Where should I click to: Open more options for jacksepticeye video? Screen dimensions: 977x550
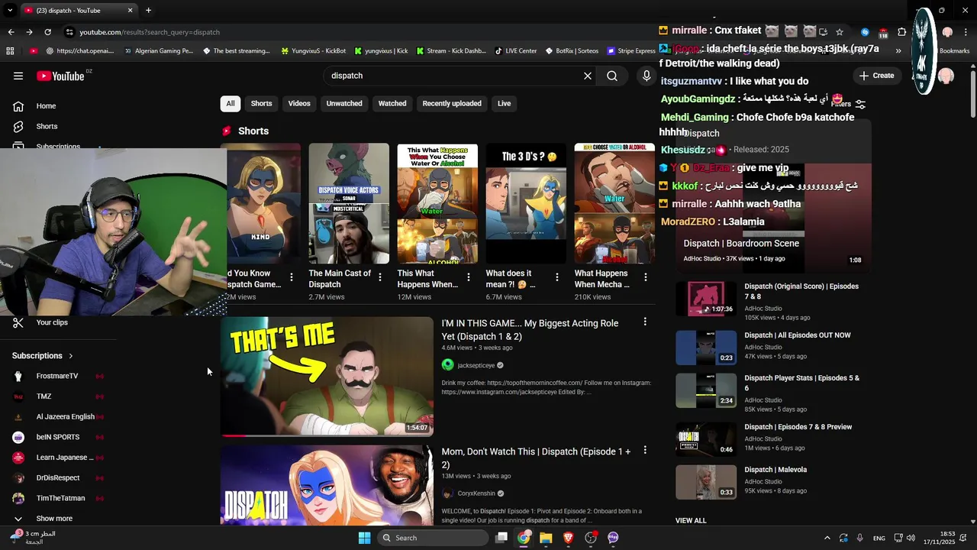tap(645, 322)
